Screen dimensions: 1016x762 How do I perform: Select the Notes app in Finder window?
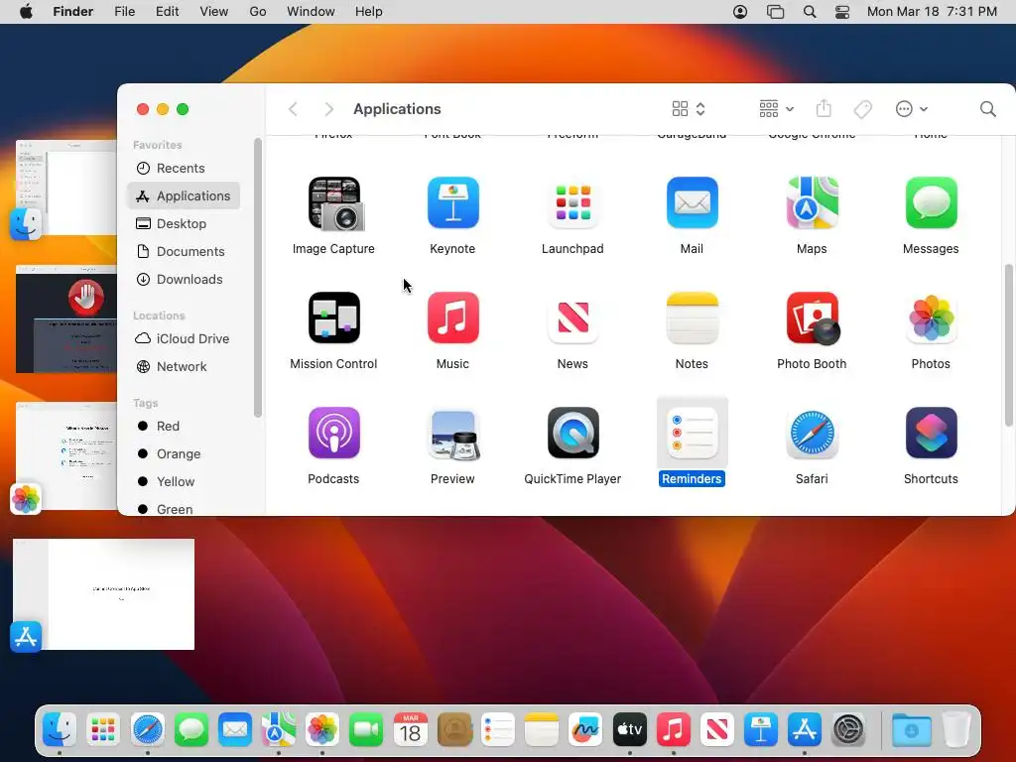pos(692,317)
